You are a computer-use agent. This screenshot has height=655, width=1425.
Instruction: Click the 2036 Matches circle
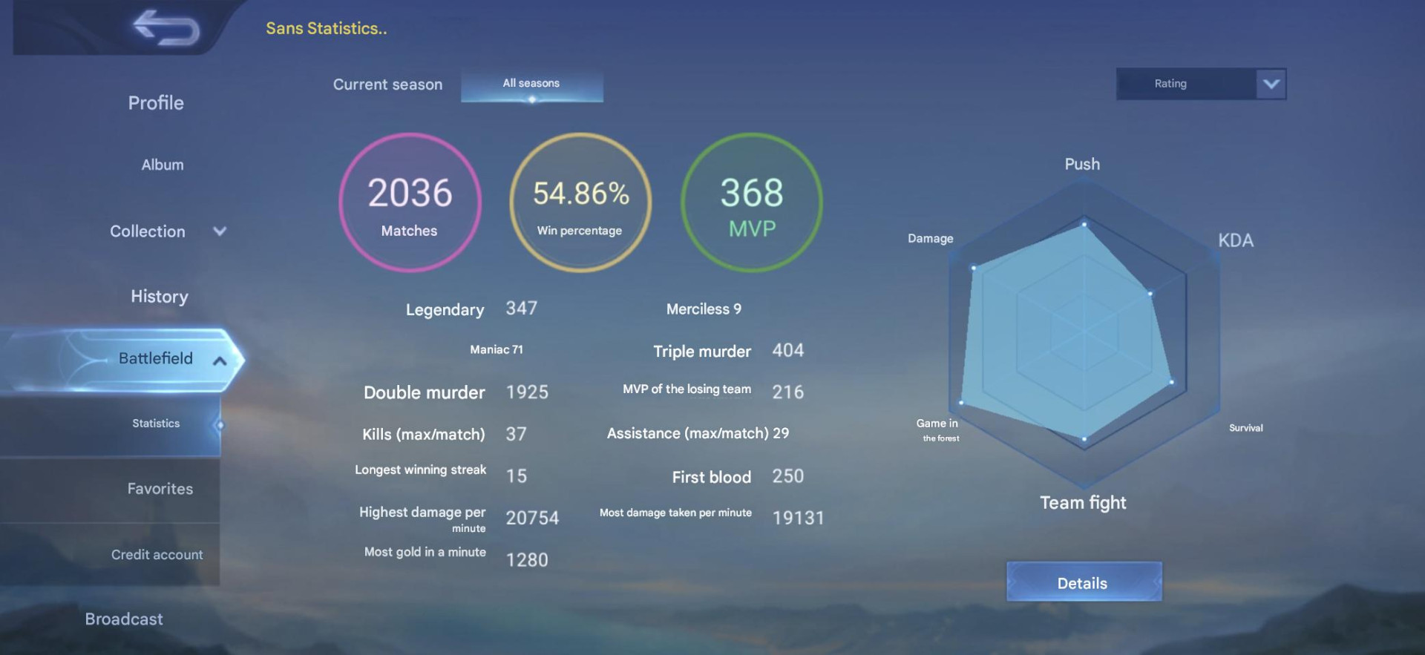[410, 203]
